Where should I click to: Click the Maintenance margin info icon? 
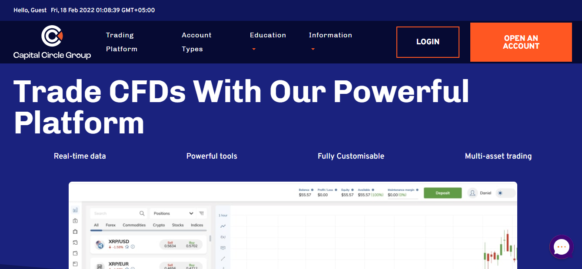[417, 190]
